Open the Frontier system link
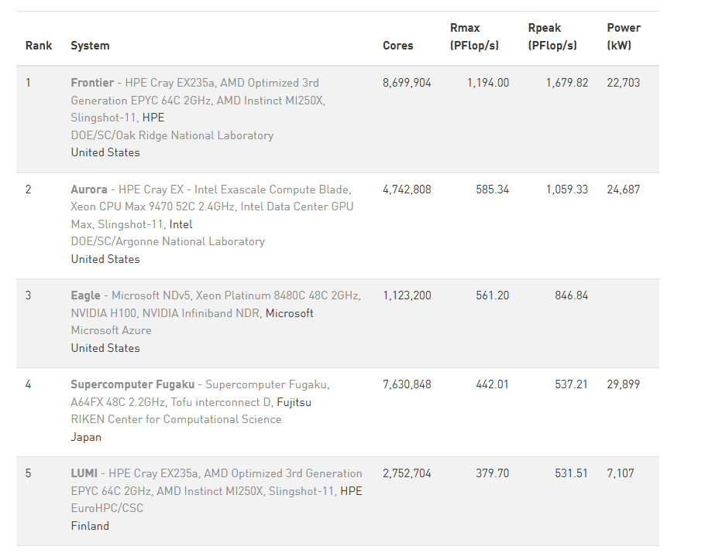 [x=92, y=83]
